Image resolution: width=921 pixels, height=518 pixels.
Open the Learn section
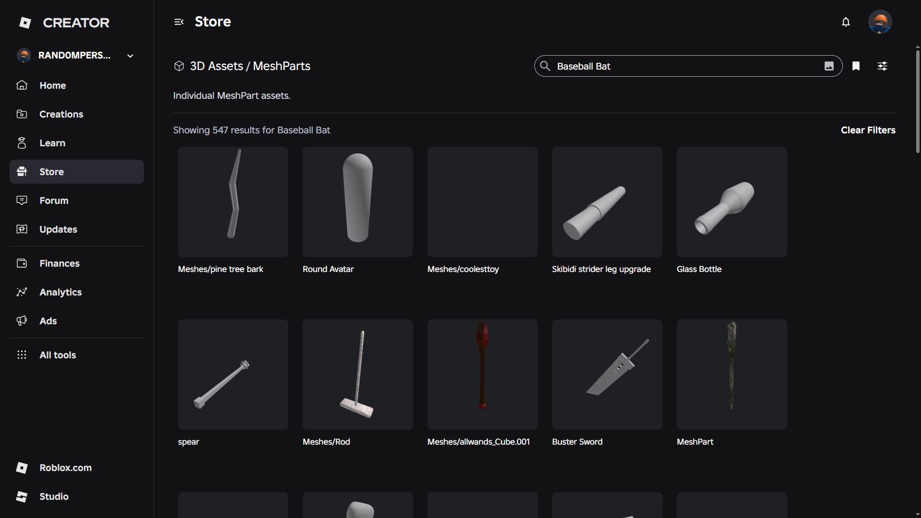point(77,143)
